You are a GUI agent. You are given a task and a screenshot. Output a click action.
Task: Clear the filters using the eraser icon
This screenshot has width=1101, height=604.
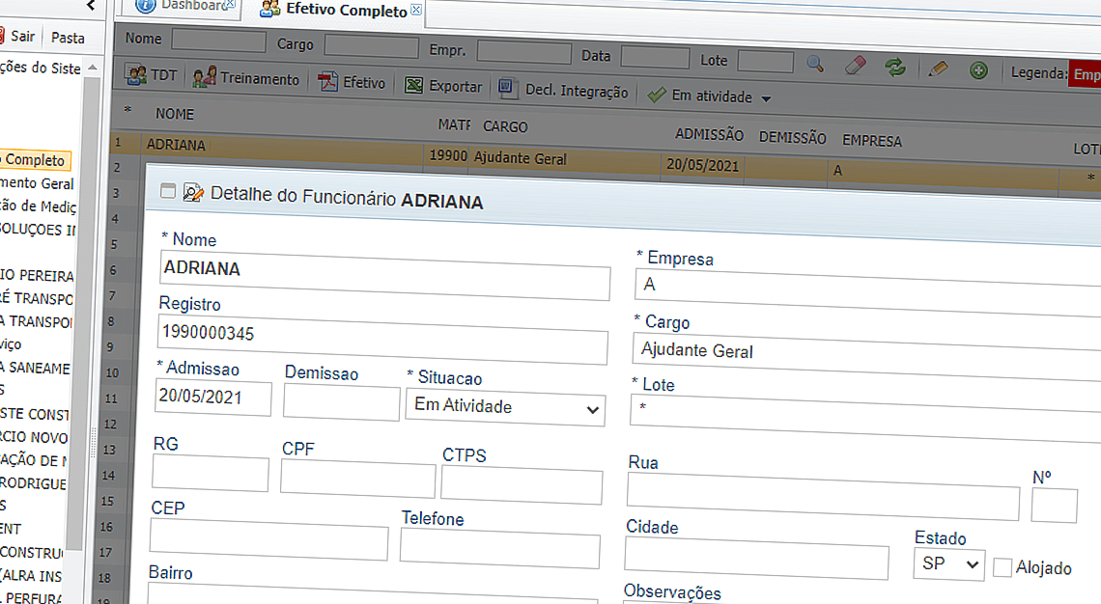point(855,66)
